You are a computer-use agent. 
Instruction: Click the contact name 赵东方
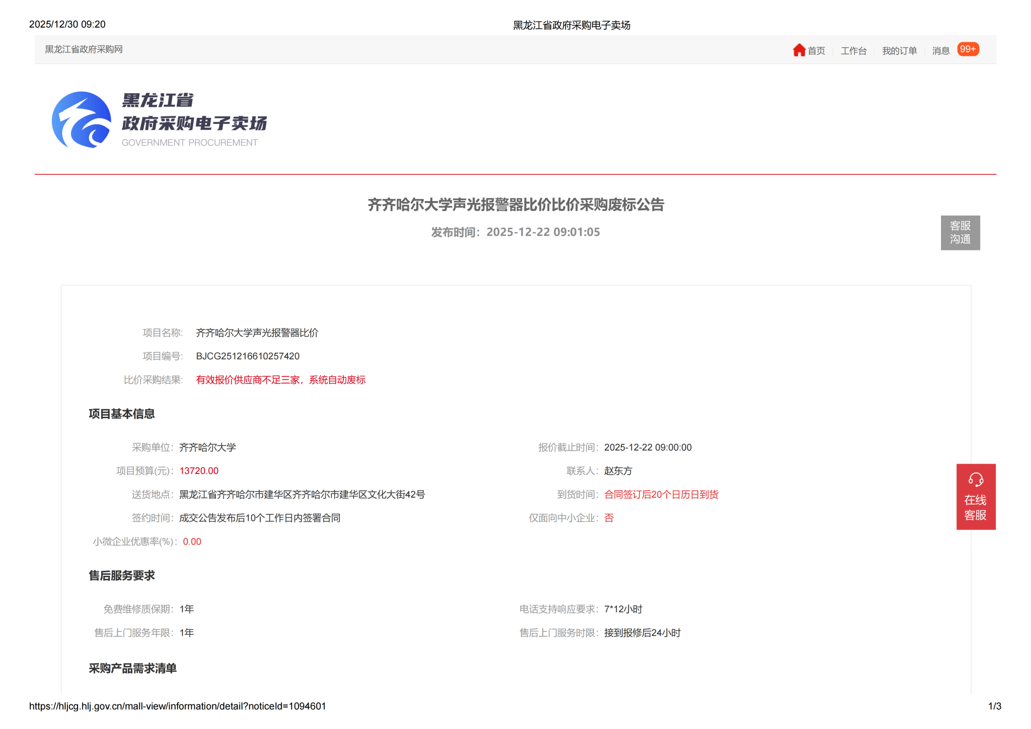coord(618,471)
